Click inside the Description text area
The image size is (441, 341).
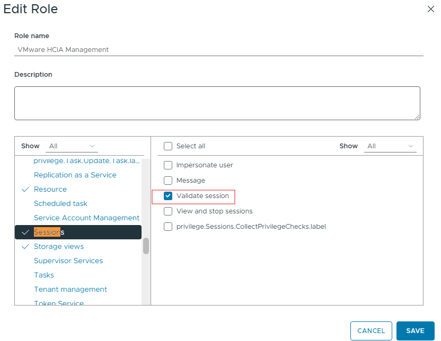(217, 103)
